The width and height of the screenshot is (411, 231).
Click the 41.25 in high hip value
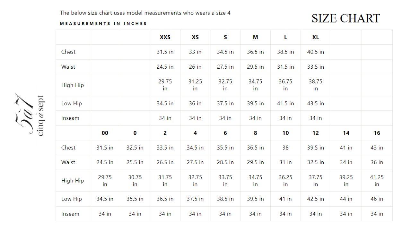click(377, 181)
